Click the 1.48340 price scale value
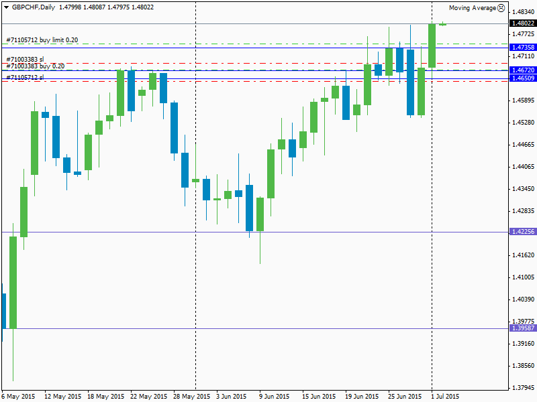This screenshot has width=537, height=402. click(523, 12)
